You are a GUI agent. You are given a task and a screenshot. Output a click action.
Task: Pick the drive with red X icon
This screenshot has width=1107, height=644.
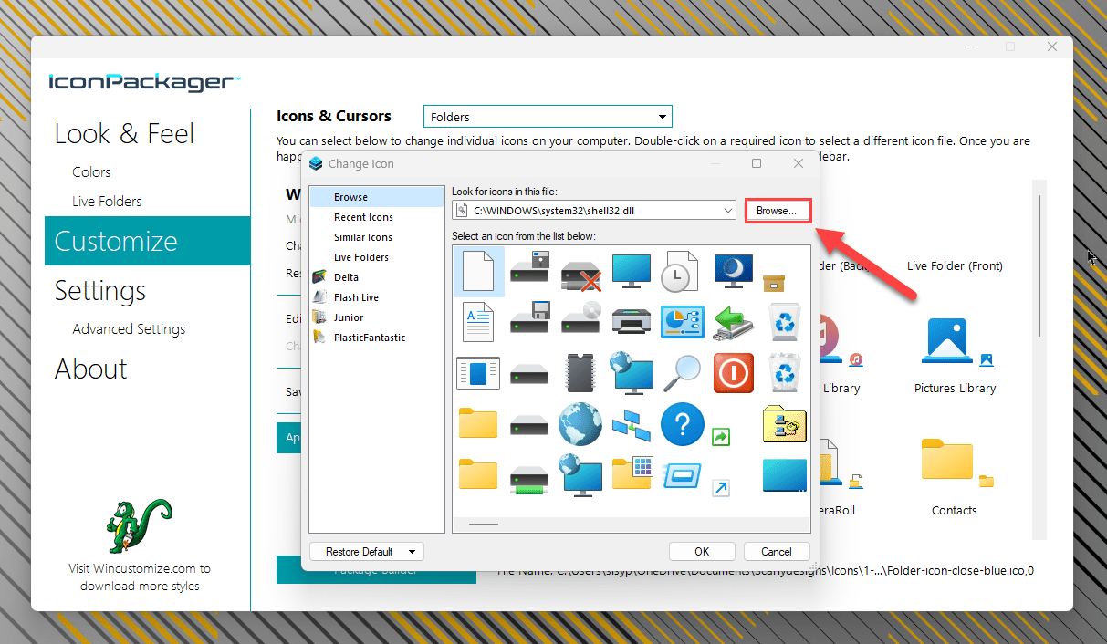[x=580, y=271]
